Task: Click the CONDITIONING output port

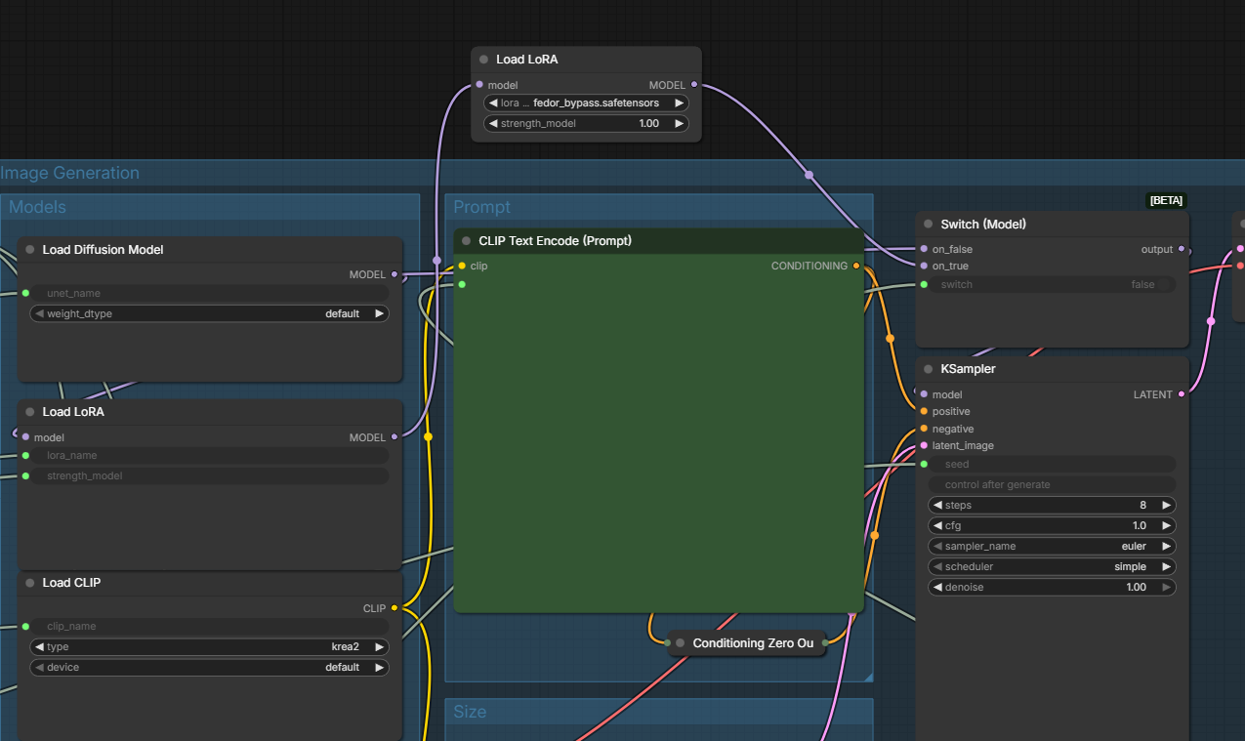Action: coord(856,266)
